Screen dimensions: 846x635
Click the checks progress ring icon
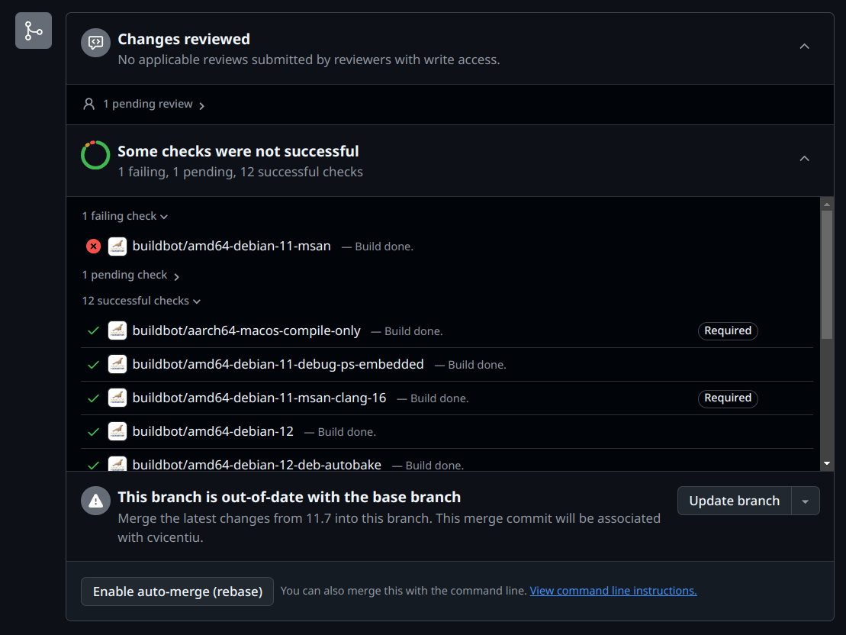coord(95,155)
